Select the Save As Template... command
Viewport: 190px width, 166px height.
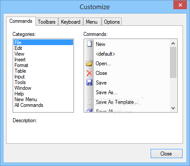[x=117, y=102]
